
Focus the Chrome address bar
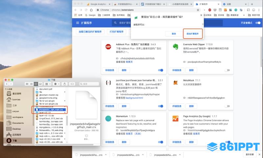(148, 10)
